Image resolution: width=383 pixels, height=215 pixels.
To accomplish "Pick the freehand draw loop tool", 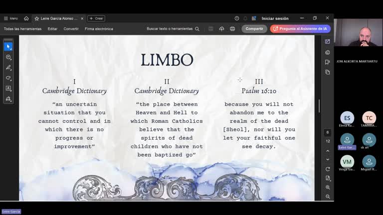I will click(x=8, y=78).
